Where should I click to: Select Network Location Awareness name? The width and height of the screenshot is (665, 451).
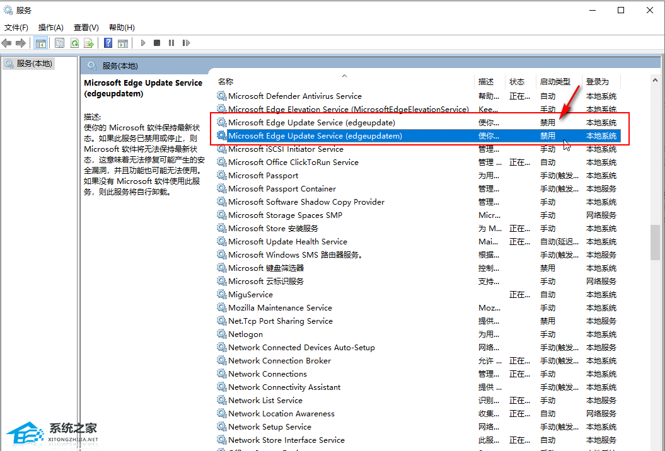pos(281,413)
